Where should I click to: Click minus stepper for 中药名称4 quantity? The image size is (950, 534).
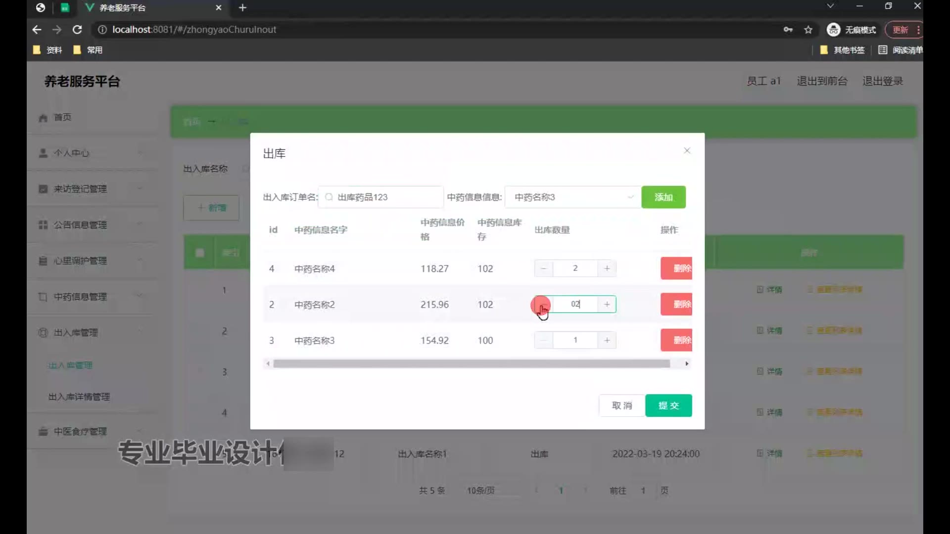pos(543,268)
